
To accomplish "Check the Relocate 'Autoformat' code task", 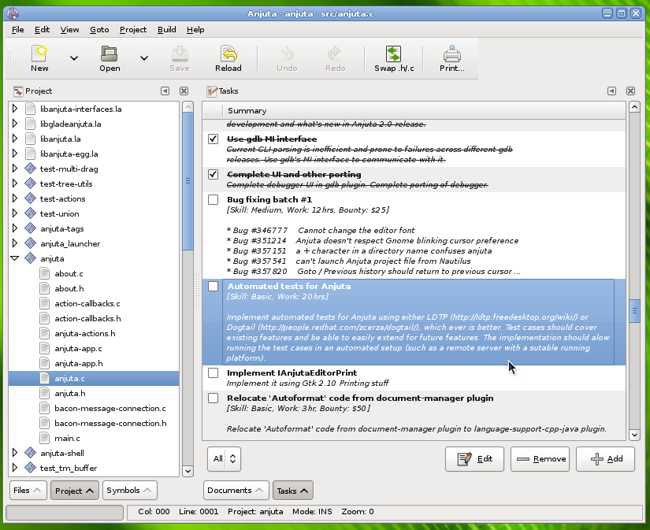I will coord(213,398).
